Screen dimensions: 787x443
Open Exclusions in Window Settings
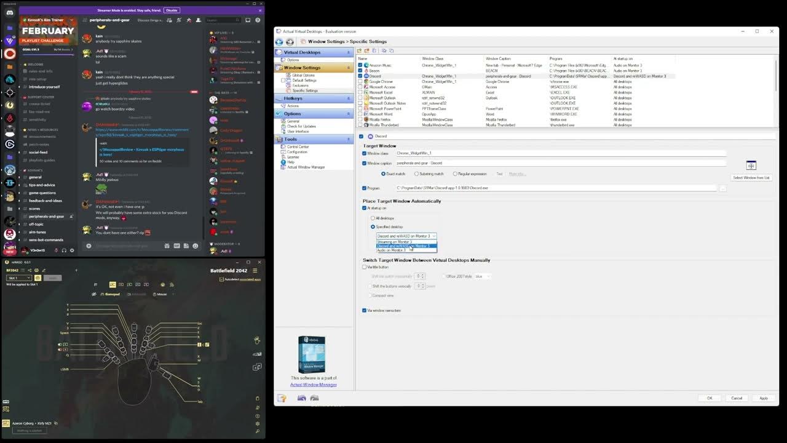coord(300,86)
